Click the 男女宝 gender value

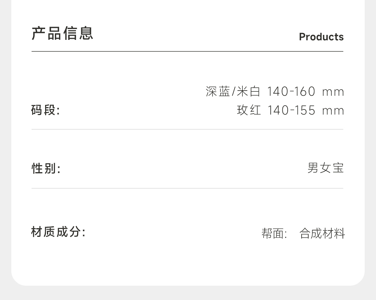coord(326,168)
